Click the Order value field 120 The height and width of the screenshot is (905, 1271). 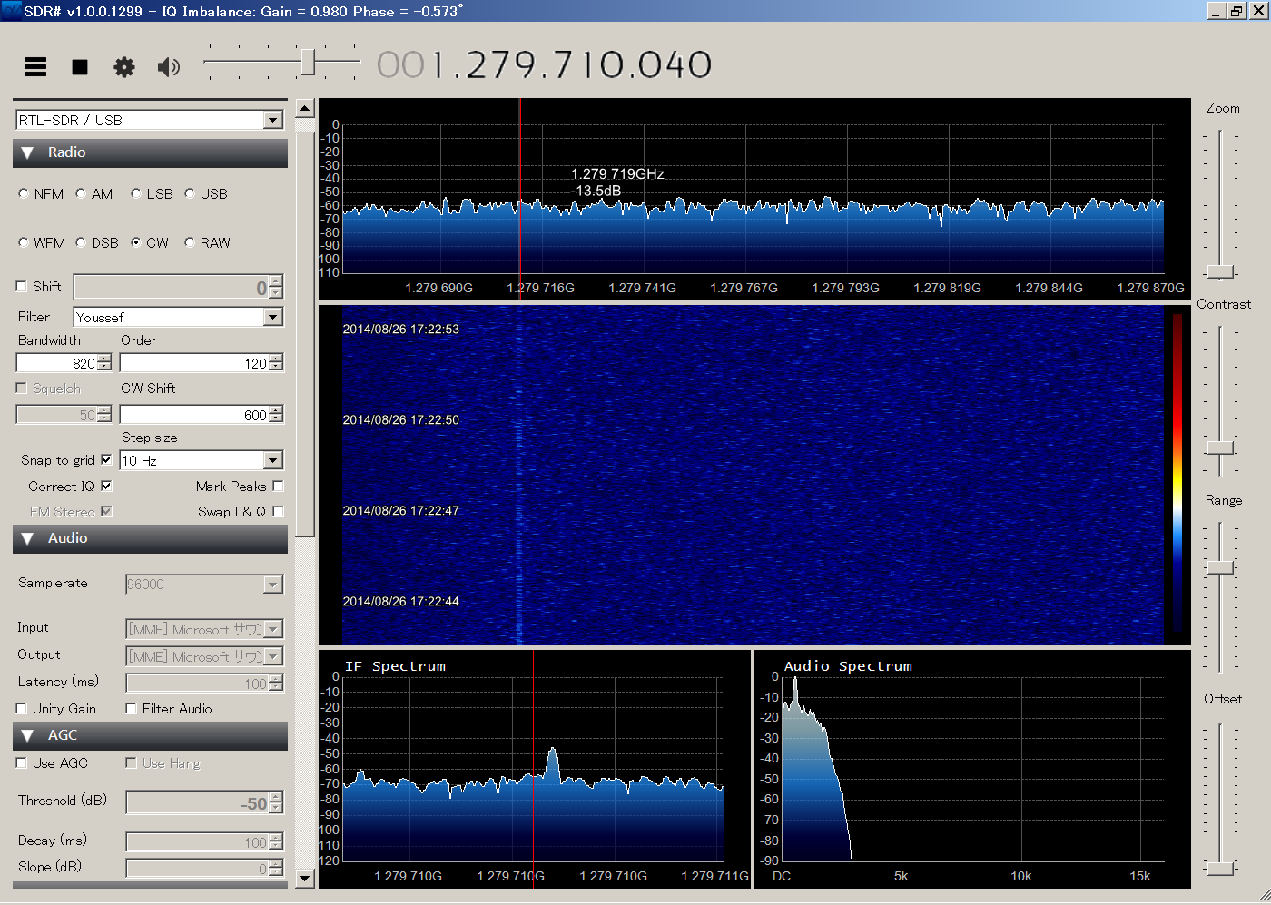click(194, 363)
